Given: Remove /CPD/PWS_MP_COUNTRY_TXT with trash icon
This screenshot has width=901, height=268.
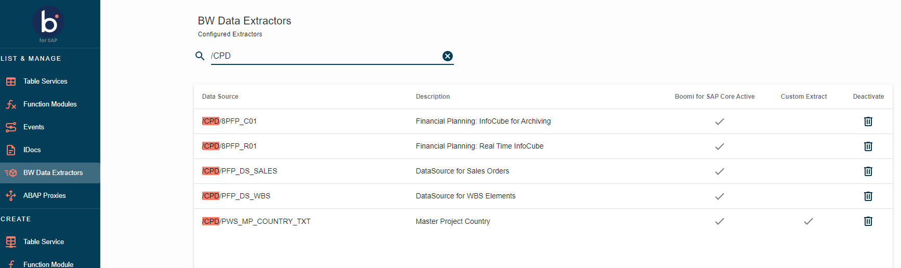Looking at the screenshot, I should click(868, 221).
